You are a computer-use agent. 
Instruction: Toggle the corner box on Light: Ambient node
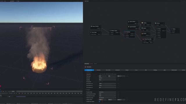coord(137,22)
